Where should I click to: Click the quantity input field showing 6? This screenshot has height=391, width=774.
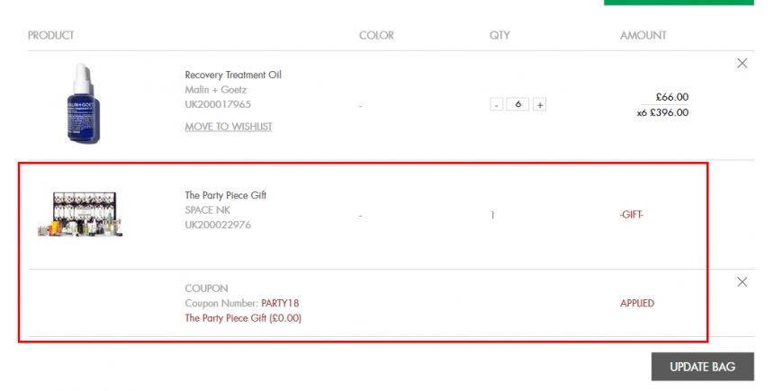(517, 104)
